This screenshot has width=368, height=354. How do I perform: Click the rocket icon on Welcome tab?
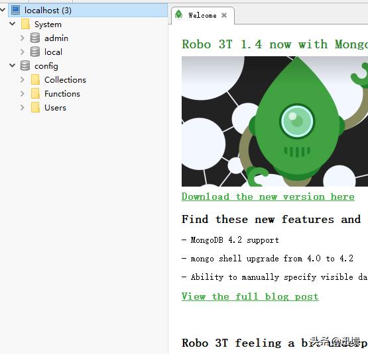click(179, 15)
